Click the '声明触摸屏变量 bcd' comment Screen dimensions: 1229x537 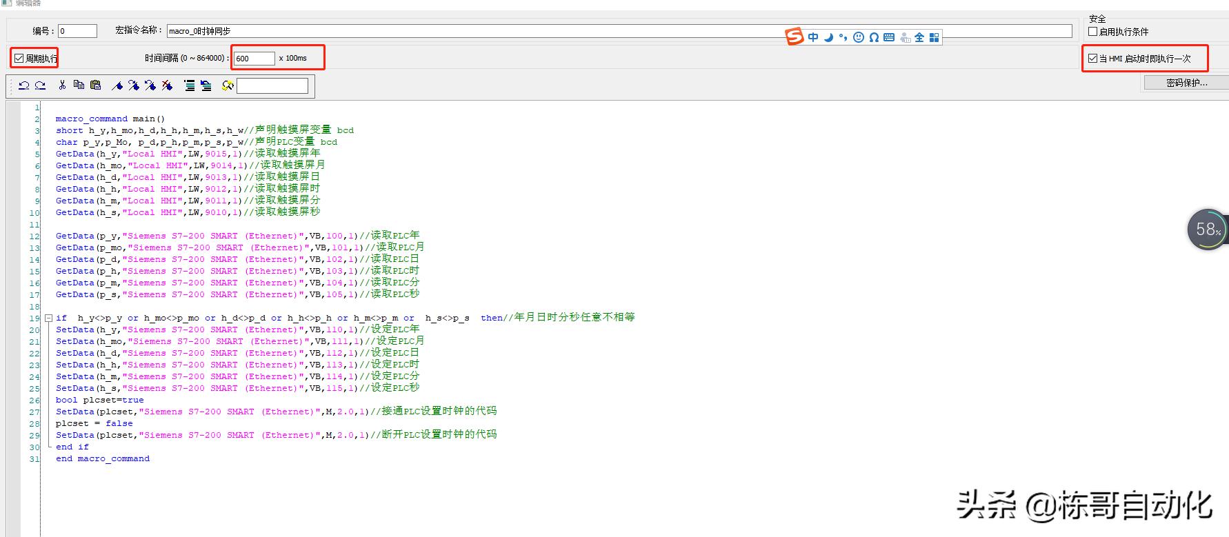[x=304, y=130]
